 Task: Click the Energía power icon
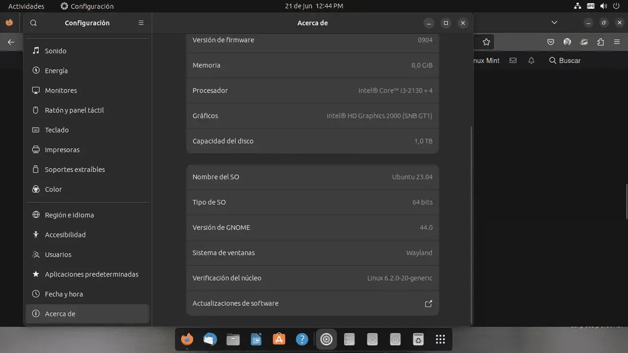coord(36,71)
